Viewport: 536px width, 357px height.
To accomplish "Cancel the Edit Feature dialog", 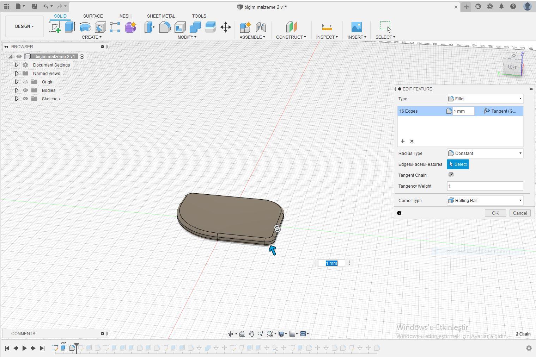I will (520, 213).
